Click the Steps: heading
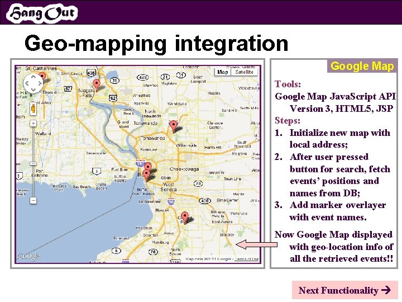This screenshot has width=402, height=302. pos(288,120)
